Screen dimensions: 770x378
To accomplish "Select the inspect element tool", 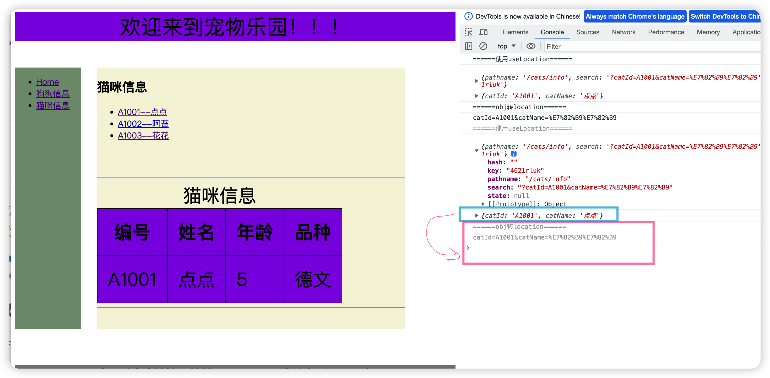I will pos(468,32).
